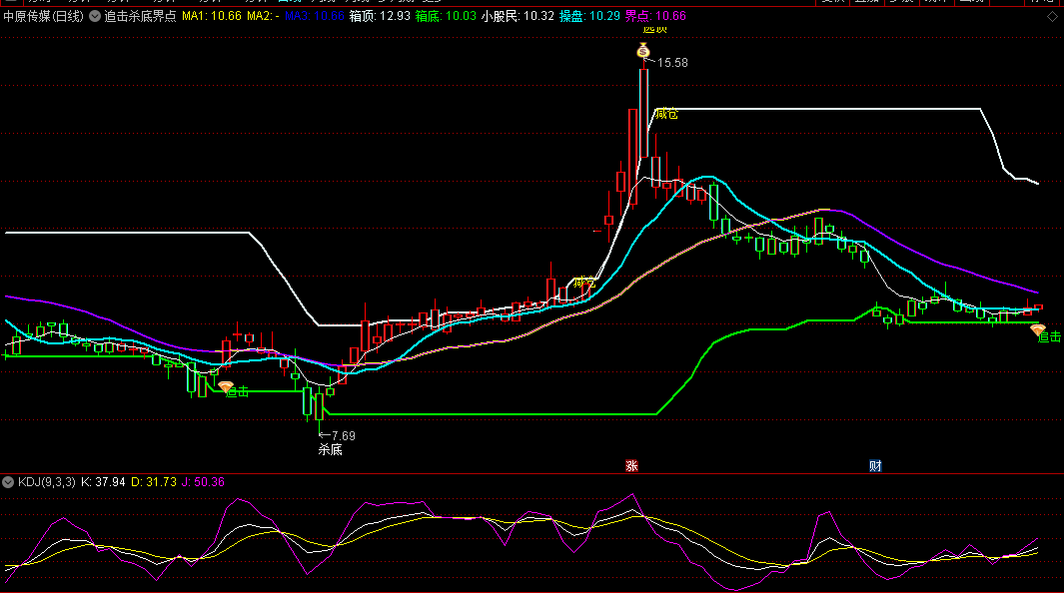Image resolution: width=1064 pixels, height=593 pixels.
Task: Click the 杀底 label under the 7.69 low
Action: [x=330, y=450]
